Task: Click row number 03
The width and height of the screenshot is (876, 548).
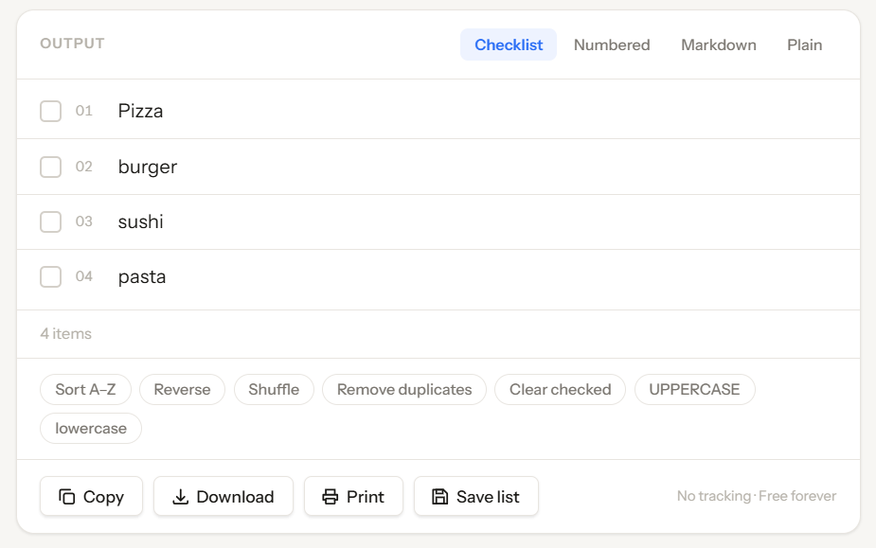Action: [x=83, y=221]
